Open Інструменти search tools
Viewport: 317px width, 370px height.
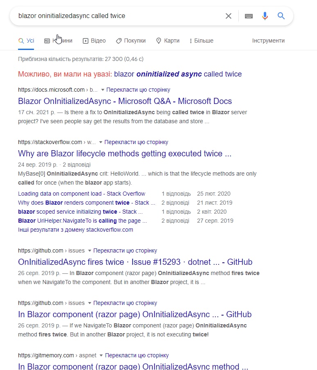click(268, 41)
